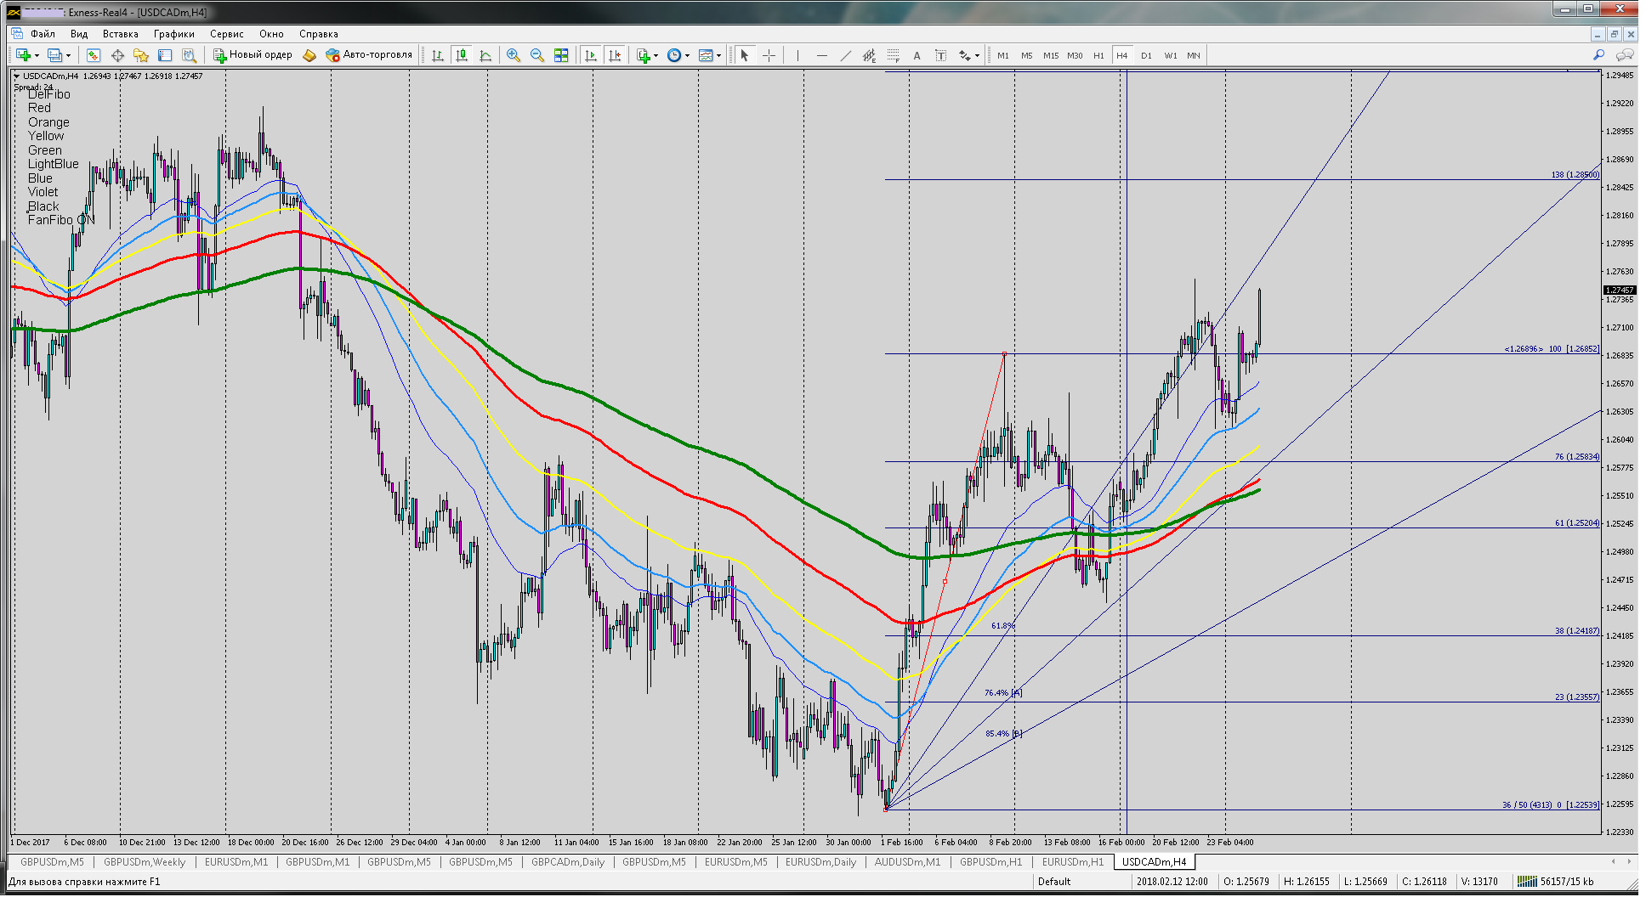
Task: Expand the Periods dropdown arrow
Action: pyautogui.click(x=687, y=56)
